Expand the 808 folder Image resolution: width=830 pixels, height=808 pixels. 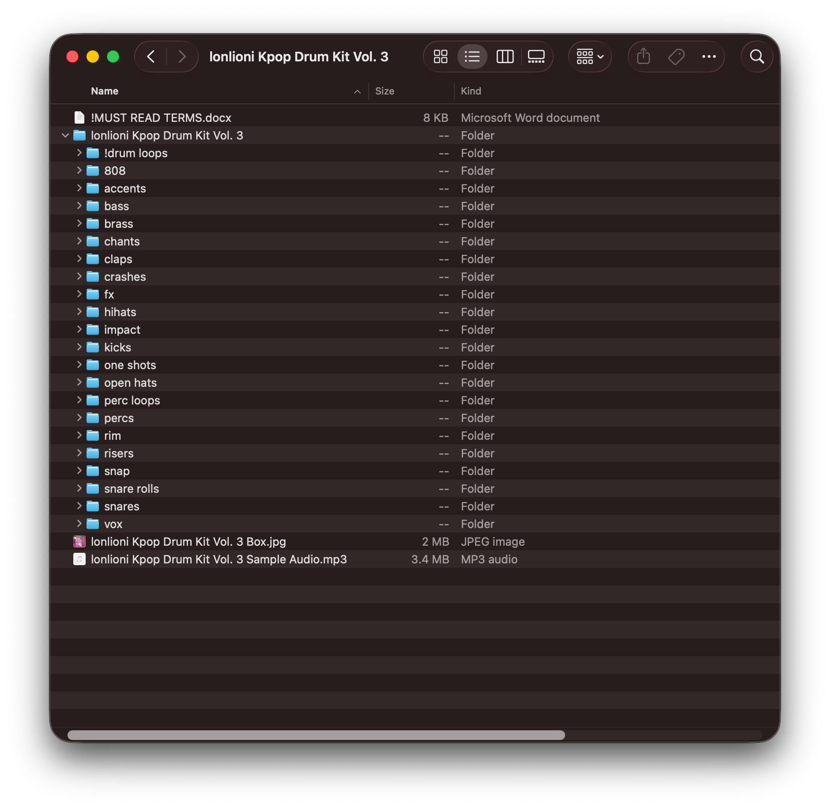79,170
